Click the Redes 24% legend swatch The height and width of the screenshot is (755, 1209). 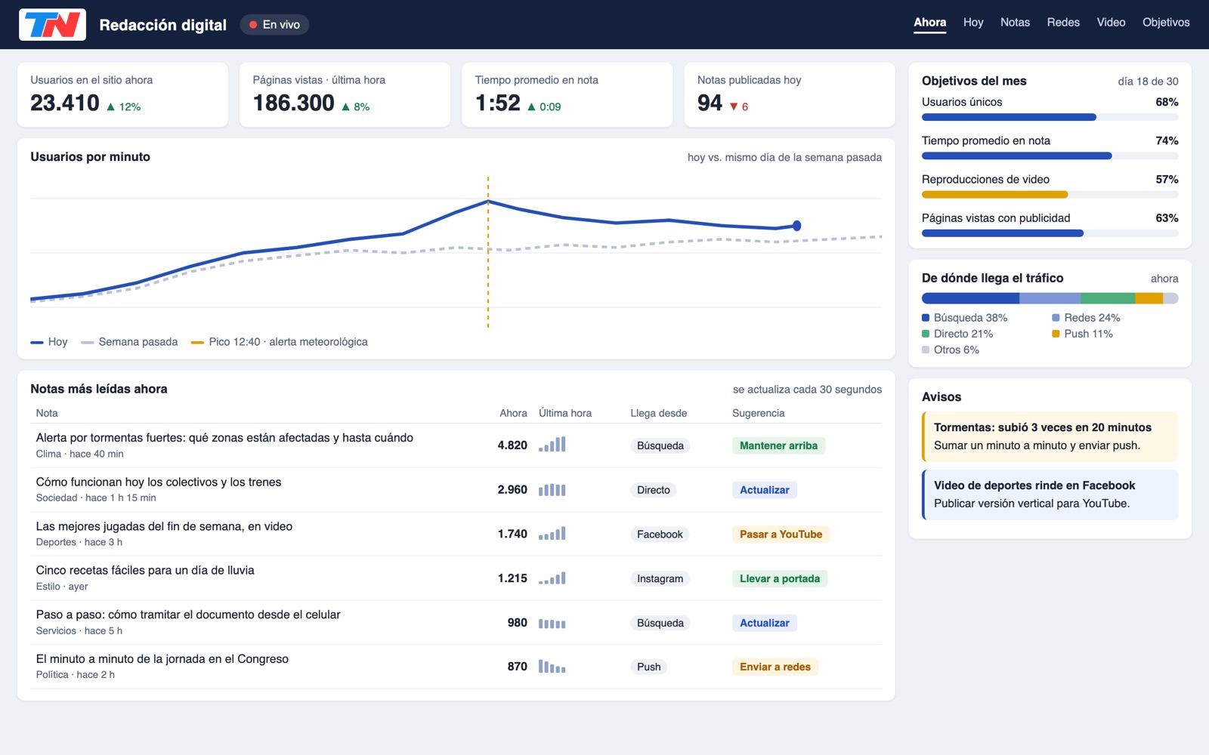(x=1056, y=318)
